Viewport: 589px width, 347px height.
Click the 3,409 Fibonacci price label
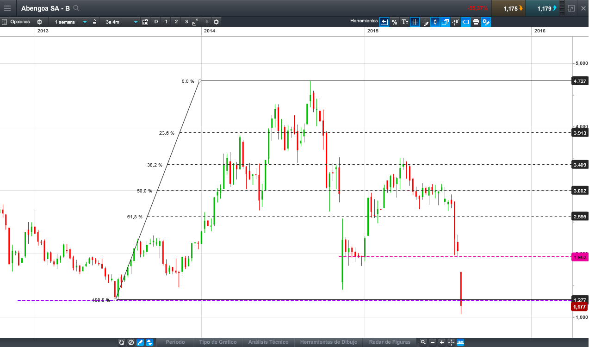click(x=580, y=164)
